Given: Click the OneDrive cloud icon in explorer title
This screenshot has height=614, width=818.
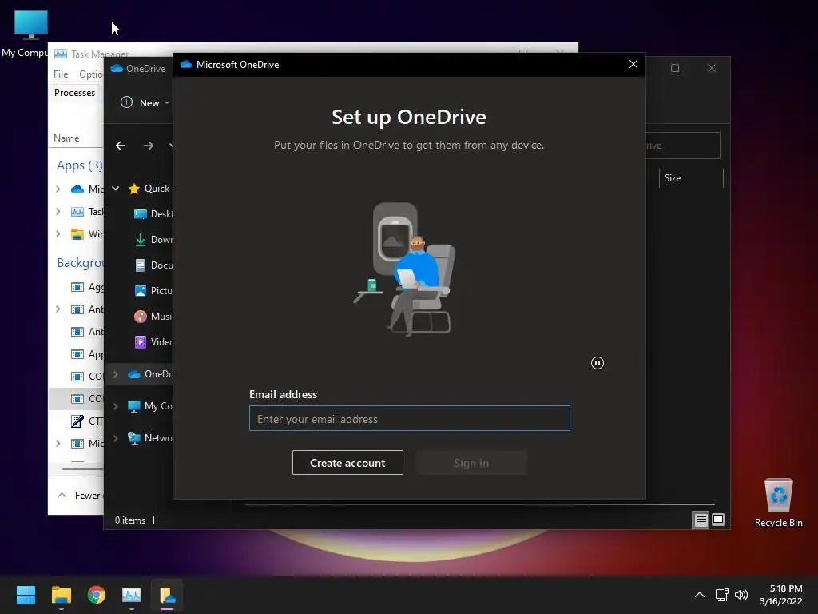Looking at the screenshot, I should (117, 69).
